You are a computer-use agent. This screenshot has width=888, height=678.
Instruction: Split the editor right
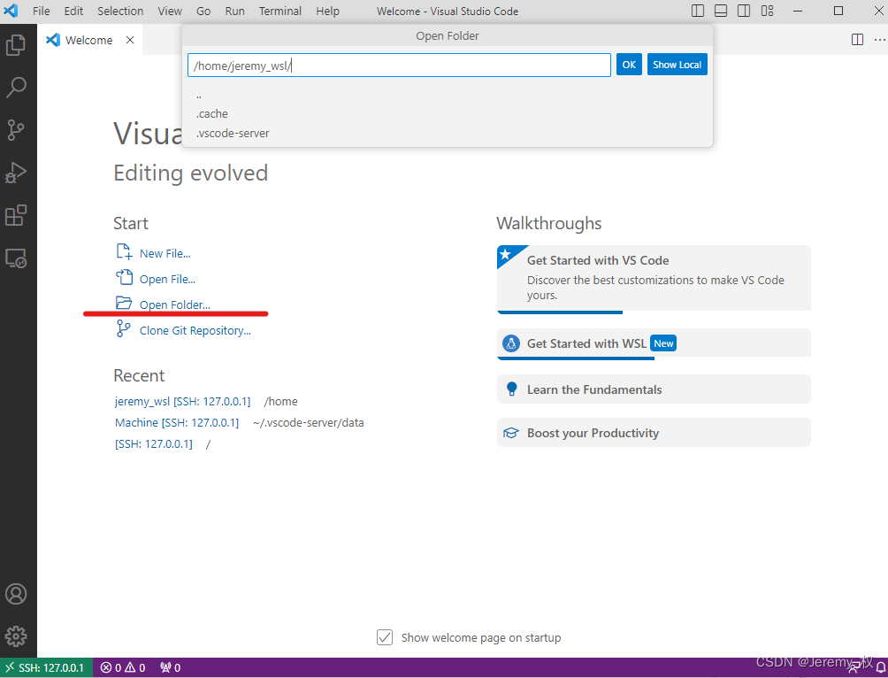point(857,39)
